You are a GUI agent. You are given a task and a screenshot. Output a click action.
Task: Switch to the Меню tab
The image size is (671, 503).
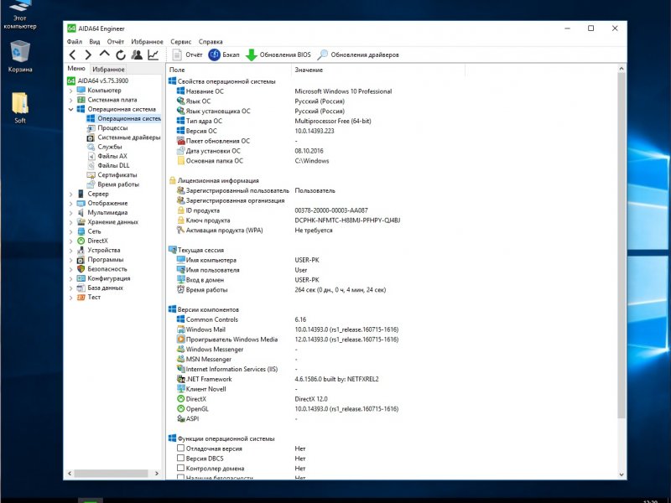(76, 69)
